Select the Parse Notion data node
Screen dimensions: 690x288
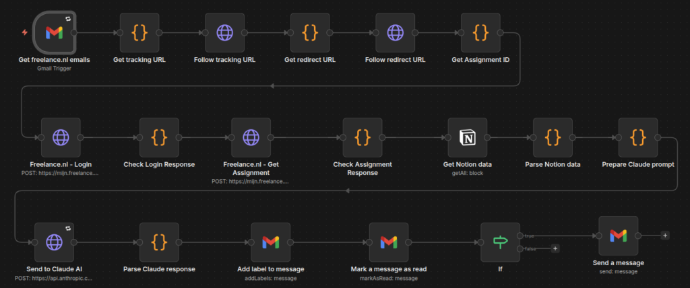point(553,137)
